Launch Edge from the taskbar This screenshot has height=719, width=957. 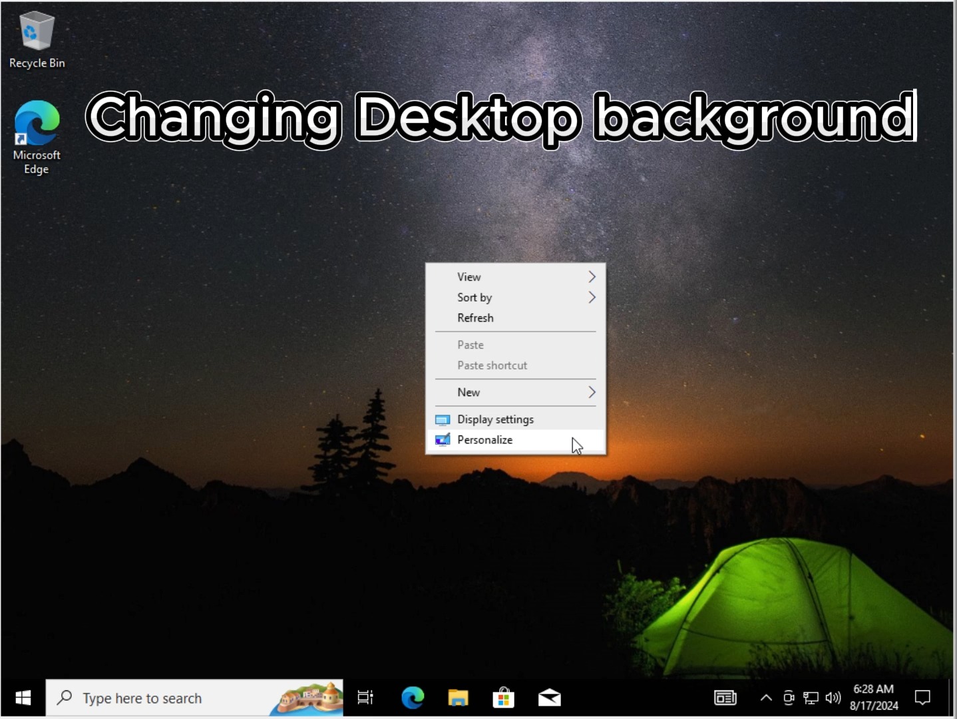[x=413, y=698]
